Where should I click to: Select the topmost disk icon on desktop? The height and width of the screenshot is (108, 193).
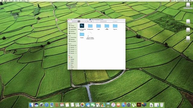pyautogui.click(x=188, y=5)
